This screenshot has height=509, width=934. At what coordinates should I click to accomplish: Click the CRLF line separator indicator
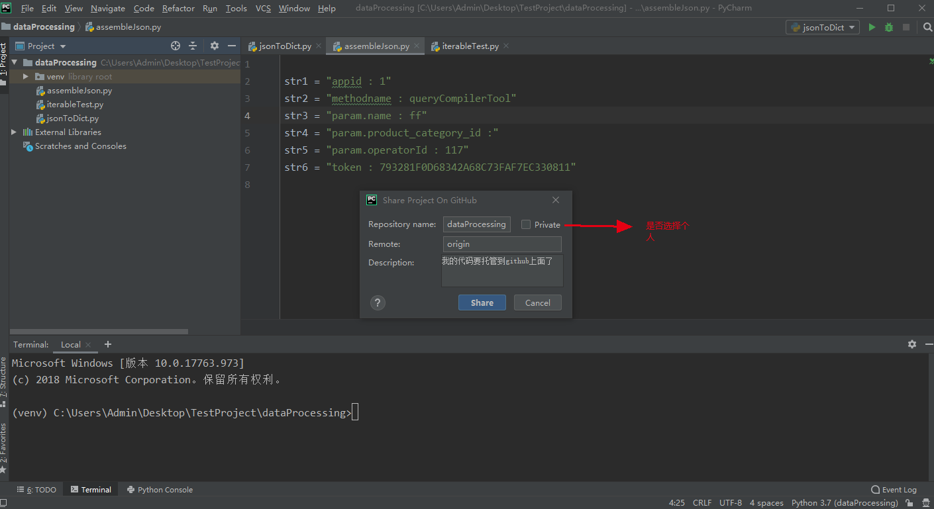tap(702, 503)
